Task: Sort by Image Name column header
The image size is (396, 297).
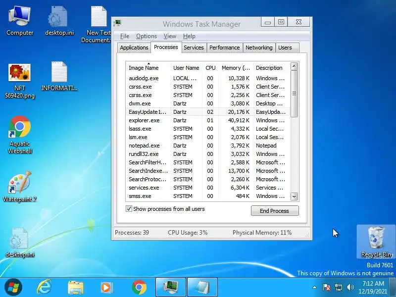Action: click(x=148, y=68)
